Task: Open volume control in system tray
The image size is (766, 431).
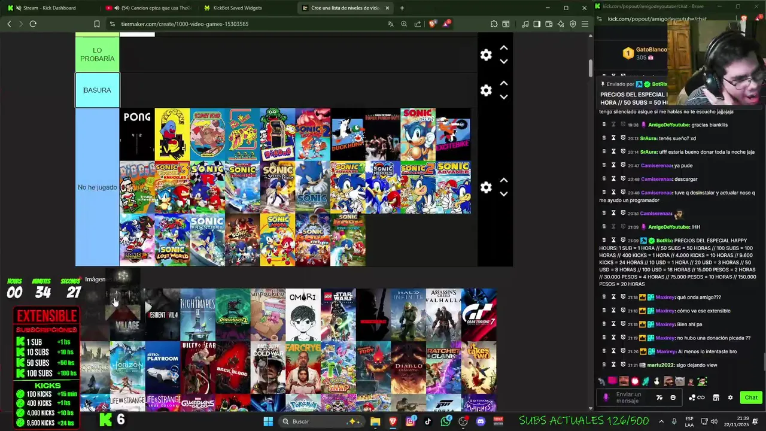Action: 715,421
